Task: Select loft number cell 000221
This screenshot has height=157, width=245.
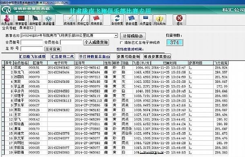Action: (x=38, y=91)
